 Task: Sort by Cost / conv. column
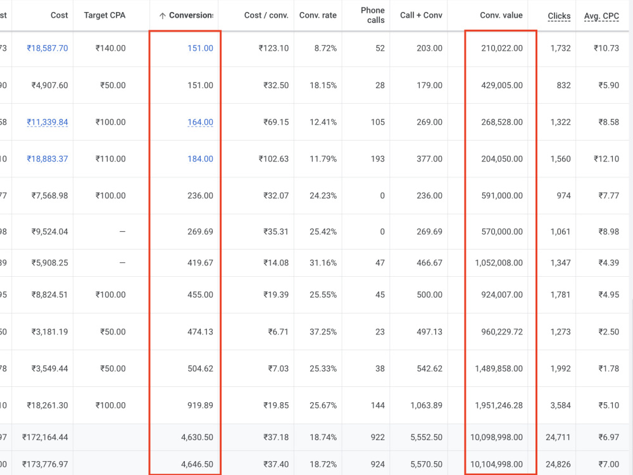[x=266, y=15]
